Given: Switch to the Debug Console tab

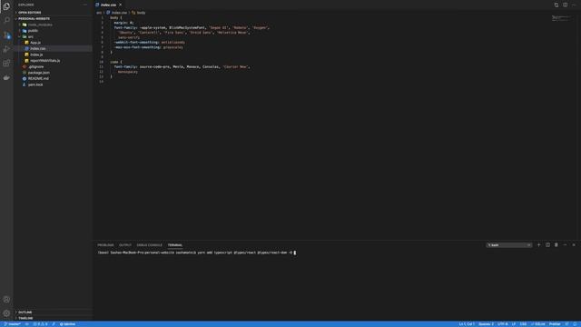Looking at the screenshot, I should tap(149, 245).
